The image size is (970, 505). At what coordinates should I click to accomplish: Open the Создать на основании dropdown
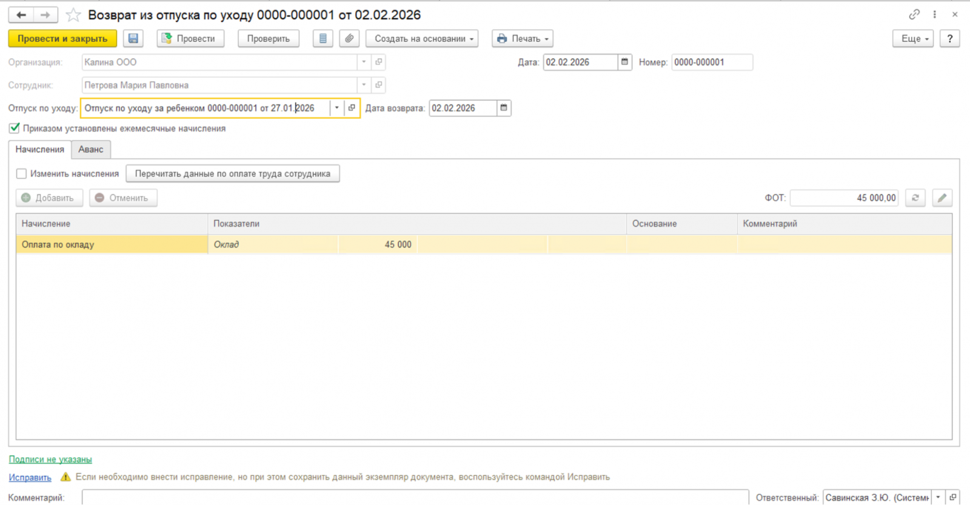point(422,39)
